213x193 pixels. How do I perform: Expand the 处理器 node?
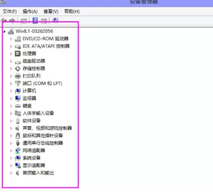11,54
